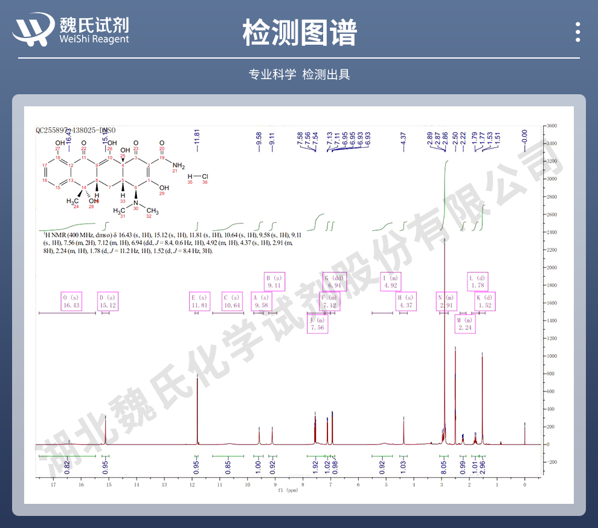Select the D (s) 15.12 peak label

pos(108,301)
